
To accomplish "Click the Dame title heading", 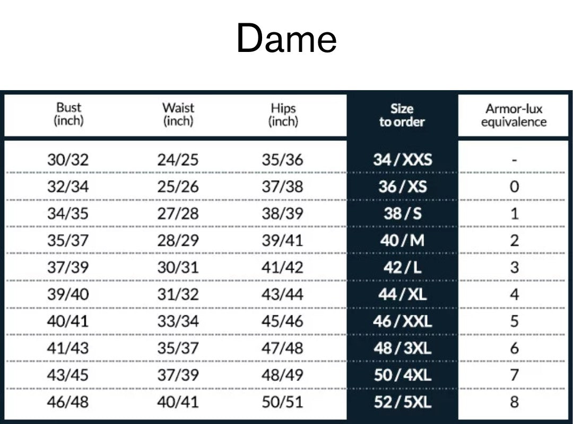I will (x=286, y=38).
